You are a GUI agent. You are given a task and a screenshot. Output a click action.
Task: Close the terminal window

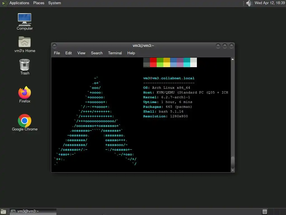pos(232,46)
